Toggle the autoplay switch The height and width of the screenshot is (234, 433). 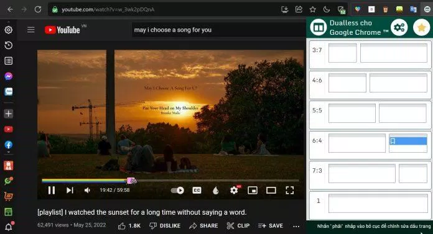177,190
